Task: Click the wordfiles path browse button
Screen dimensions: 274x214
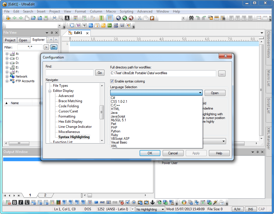Action: (222, 74)
